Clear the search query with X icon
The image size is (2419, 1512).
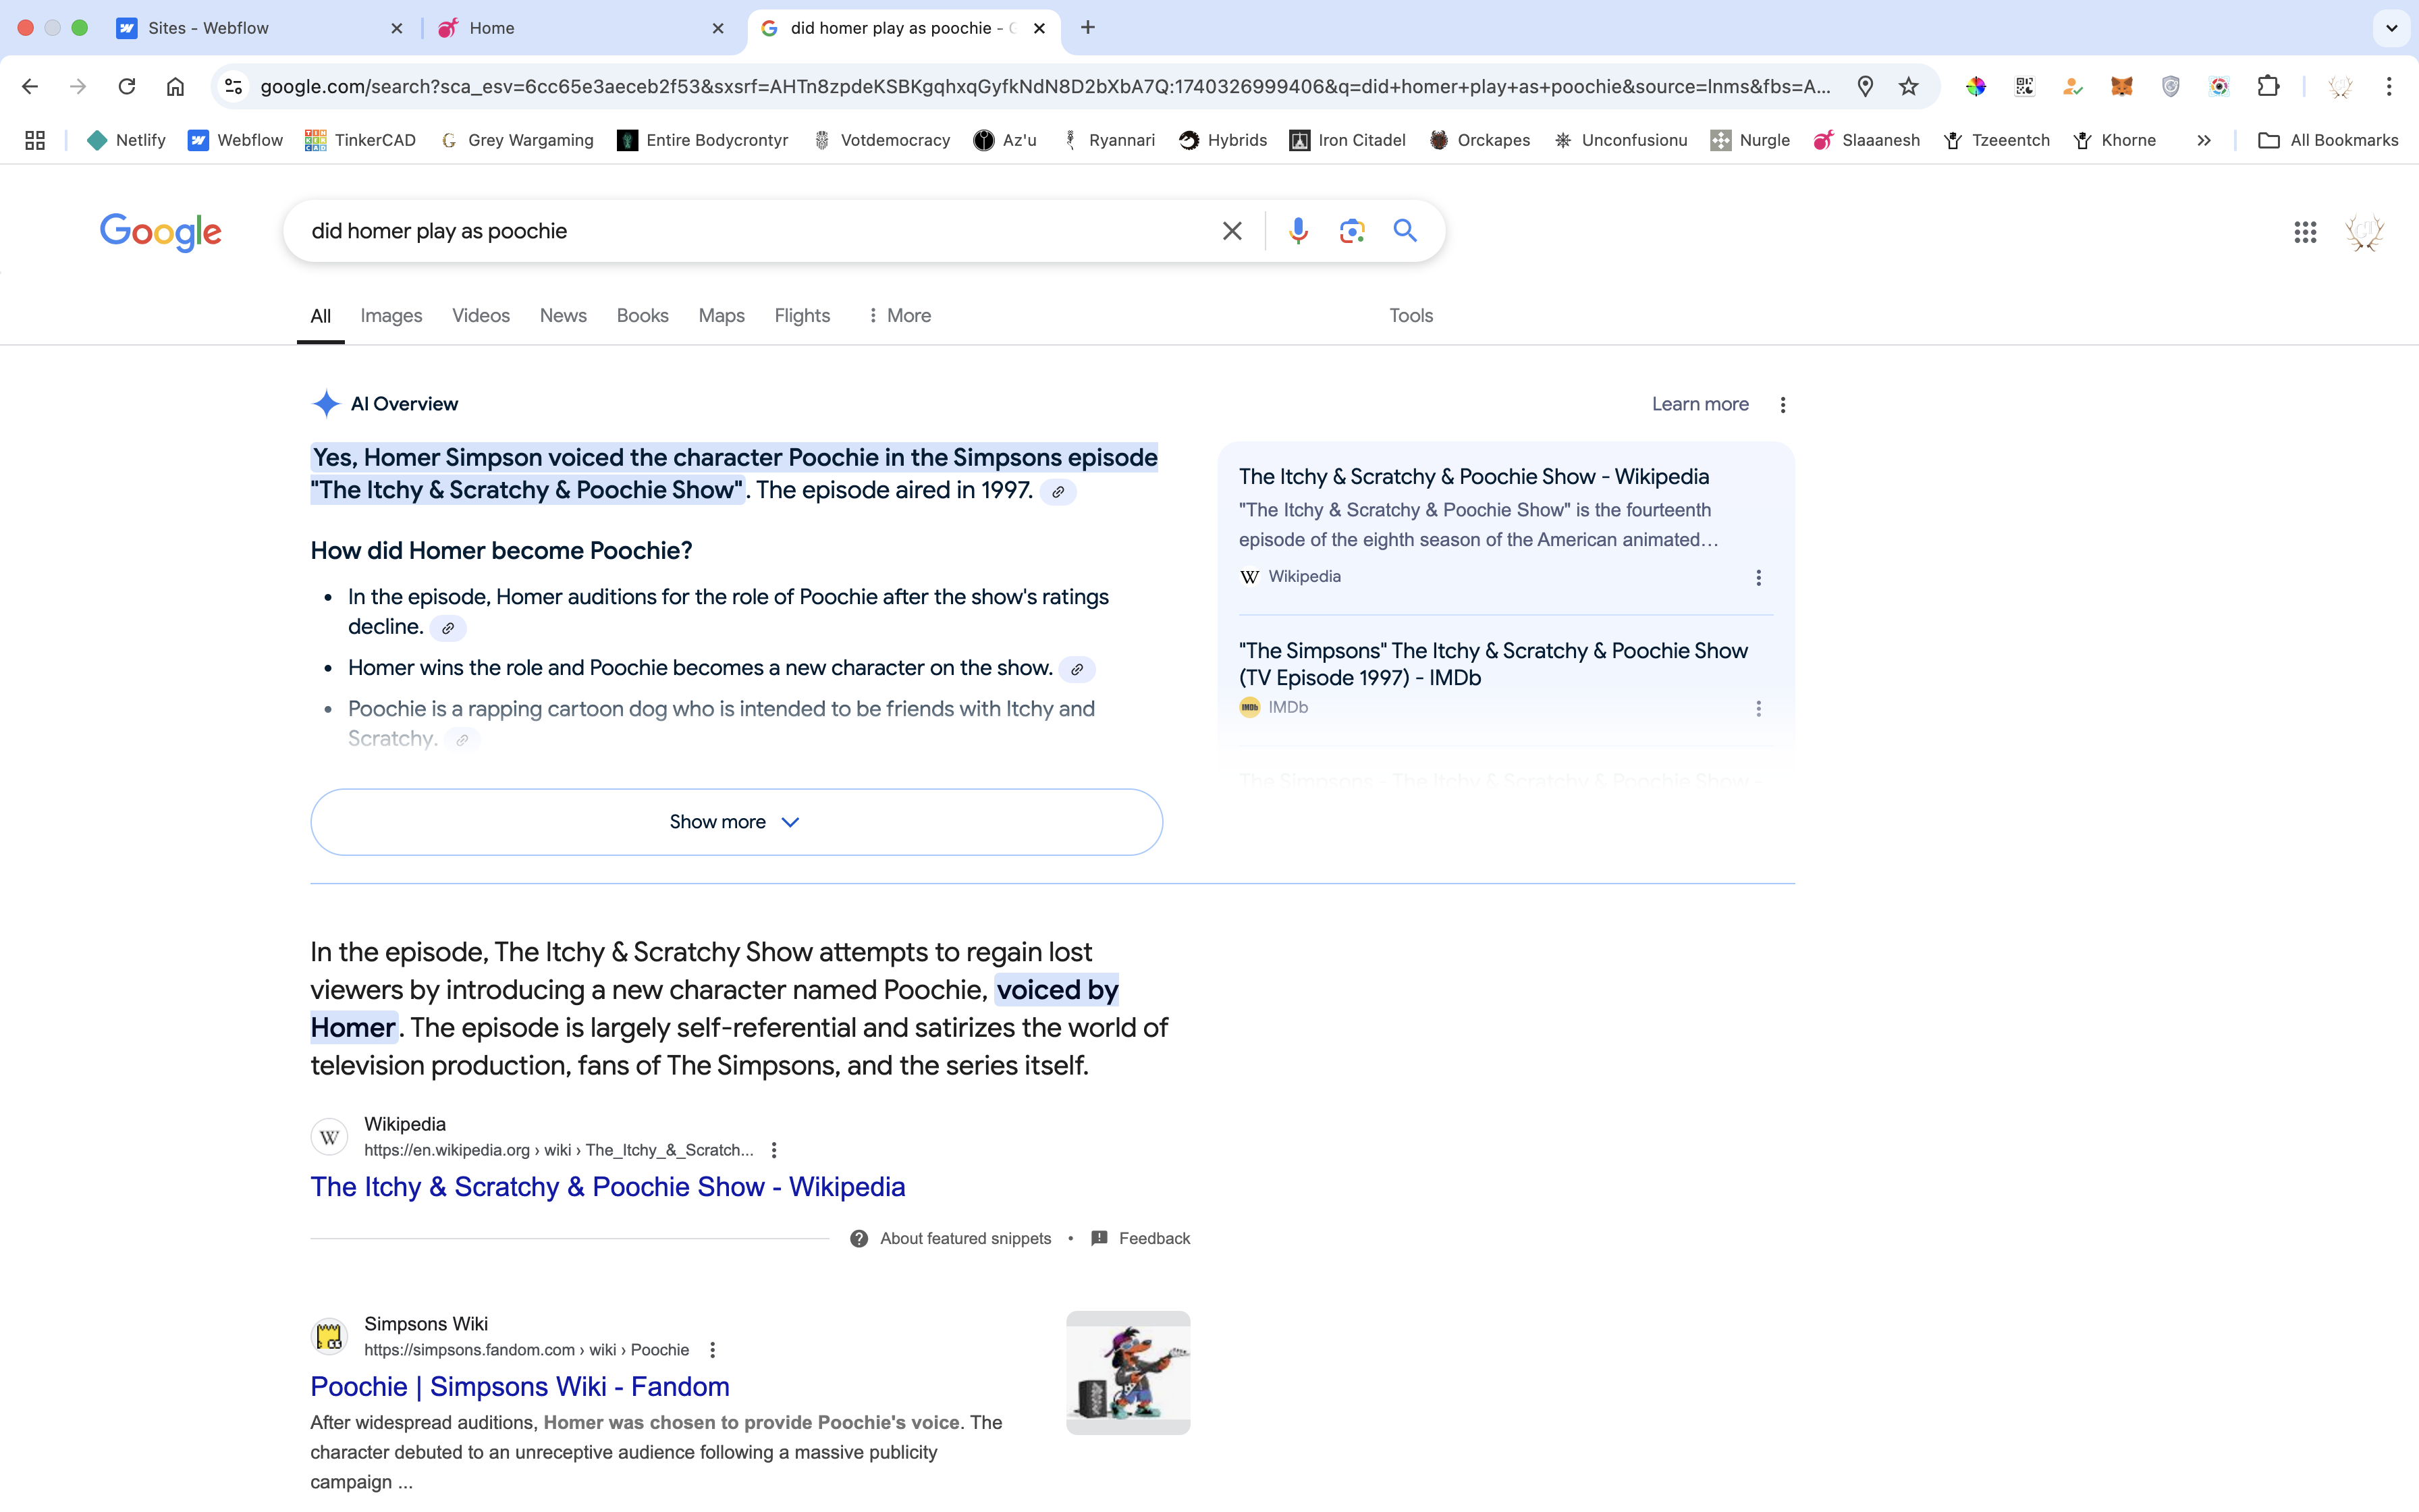1232,231
